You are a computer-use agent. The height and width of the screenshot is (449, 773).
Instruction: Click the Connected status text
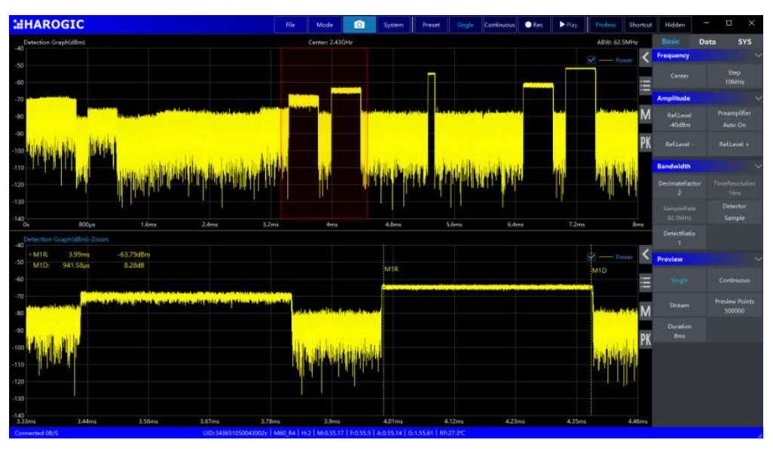36,432
